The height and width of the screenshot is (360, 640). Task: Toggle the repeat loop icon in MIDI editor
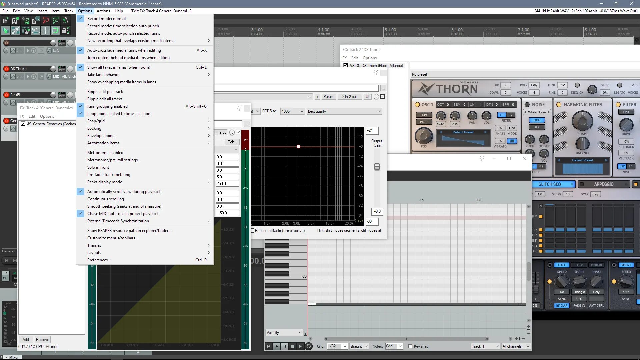pos(309,346)
